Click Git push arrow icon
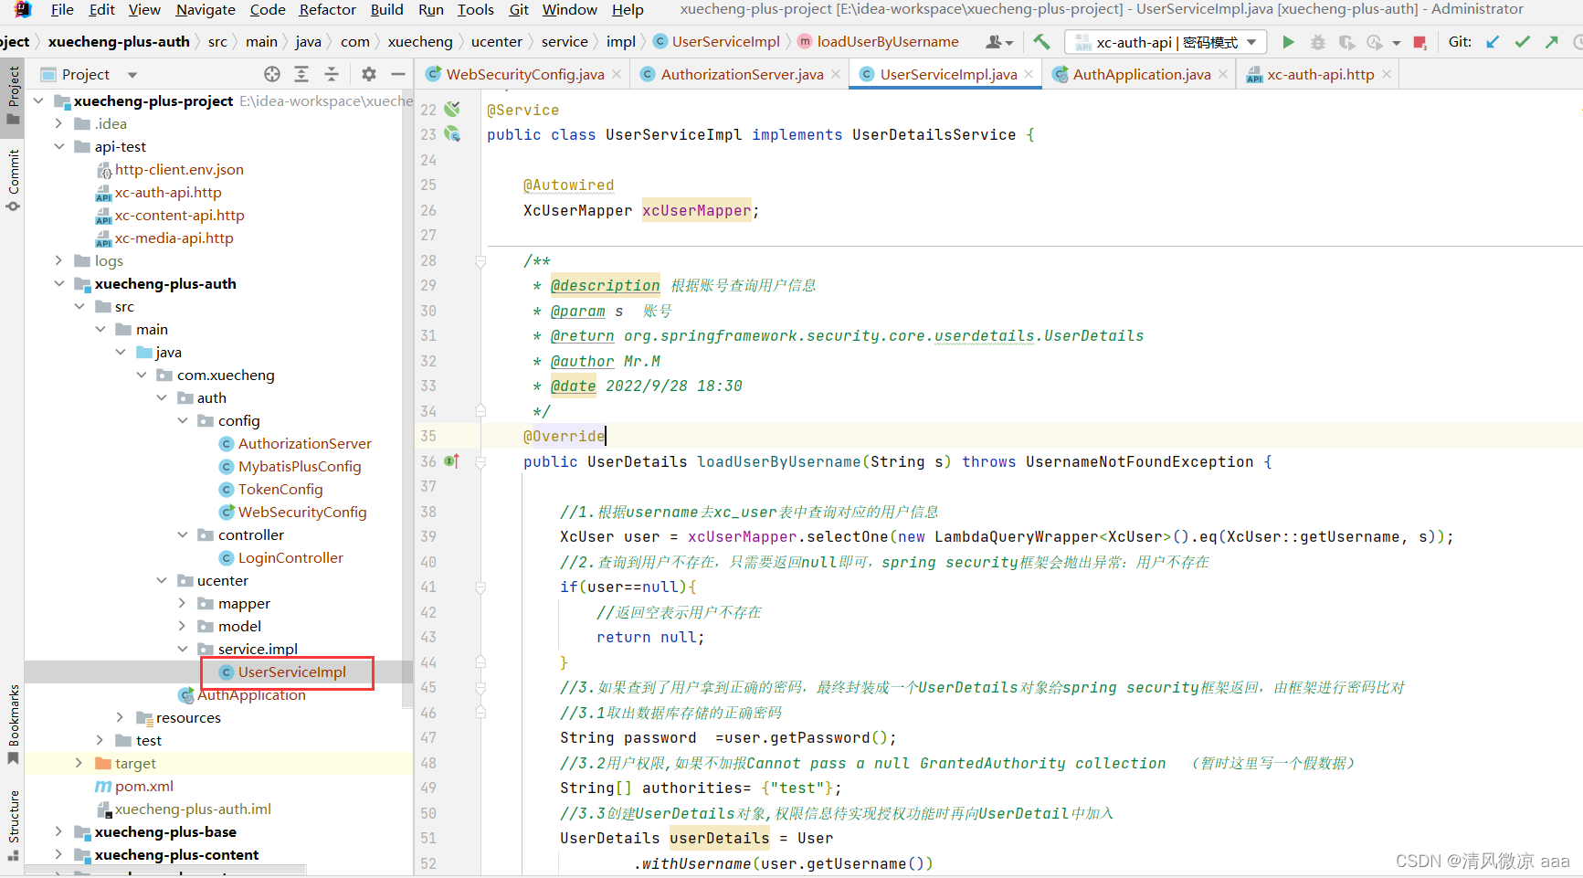1583x878 pixels. coord(1551,42)
